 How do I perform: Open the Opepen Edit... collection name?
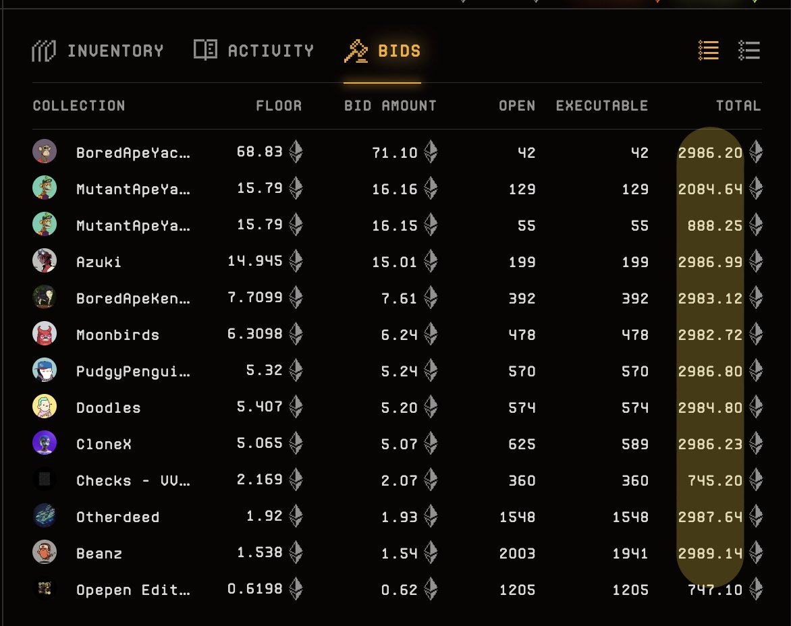pos(133,590)
